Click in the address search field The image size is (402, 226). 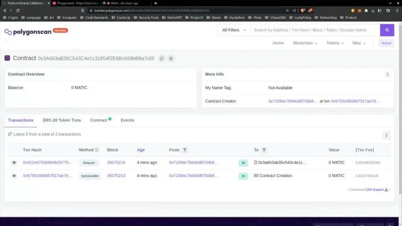315,30
